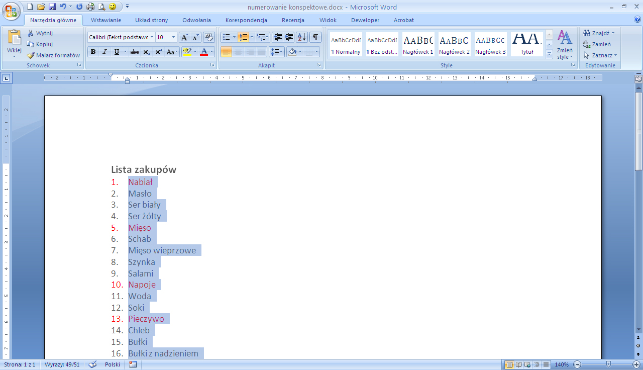Viewport: 643px width, 370px height.
Task: Toggle Italic formatting
Action: 104,52
